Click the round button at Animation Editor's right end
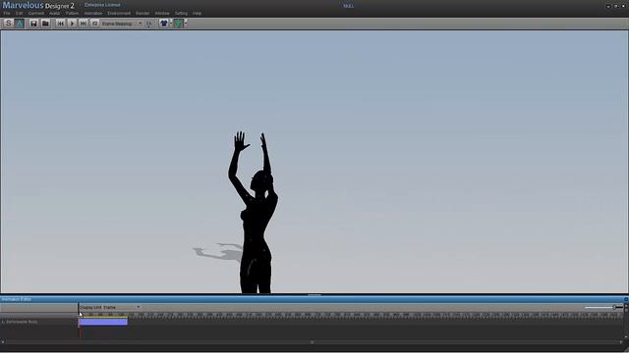The height and width of the screenshot is (353, 629). (x=626, y=299)
